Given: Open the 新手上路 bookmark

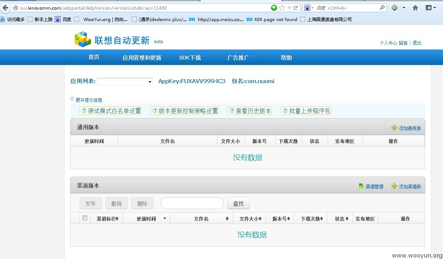Looking at the screenshot, I should 40,20.
